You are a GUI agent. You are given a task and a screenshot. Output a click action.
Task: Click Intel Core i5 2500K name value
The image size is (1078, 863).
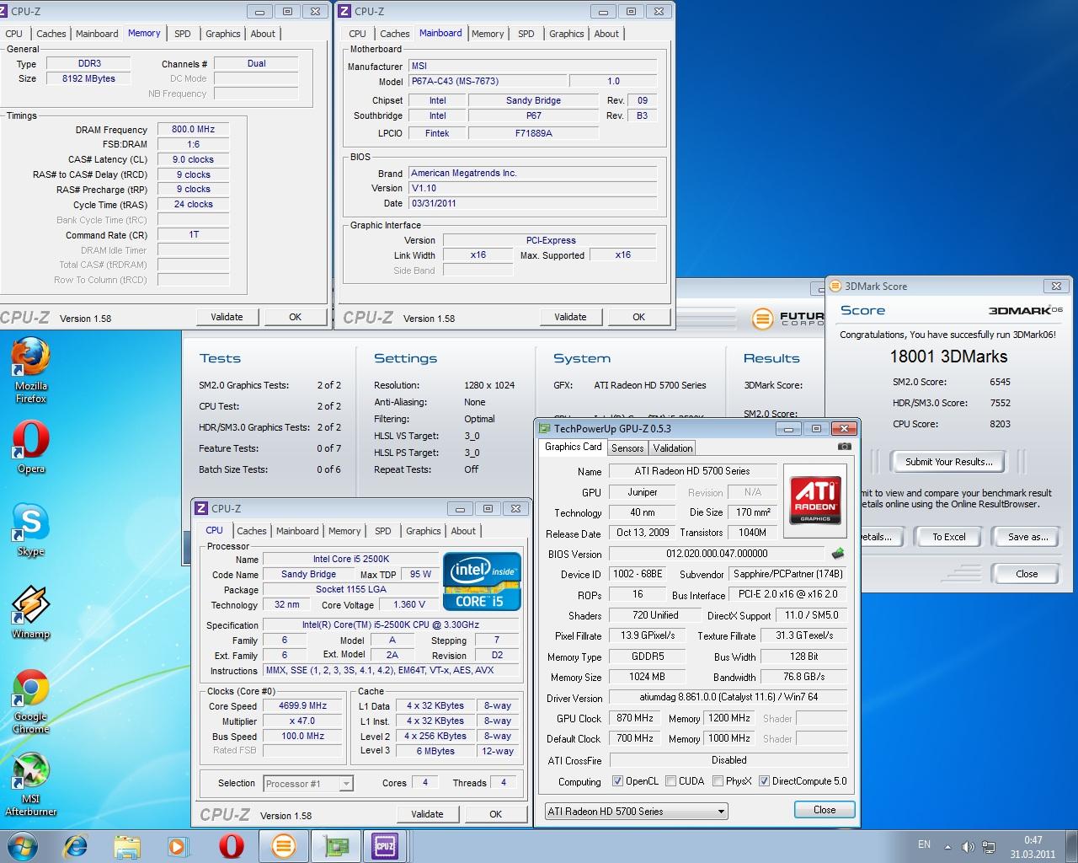tap(351, 559)
